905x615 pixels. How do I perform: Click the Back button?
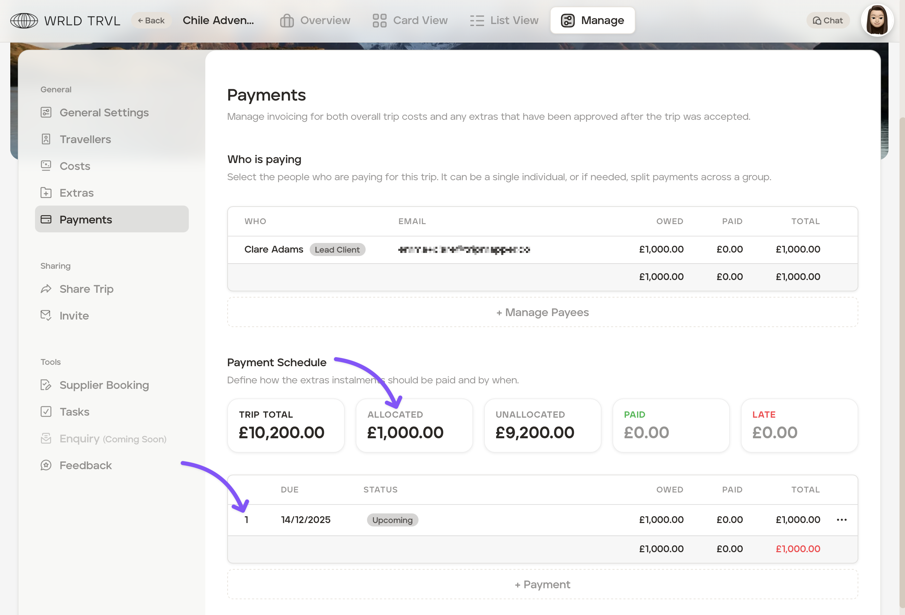151,21
